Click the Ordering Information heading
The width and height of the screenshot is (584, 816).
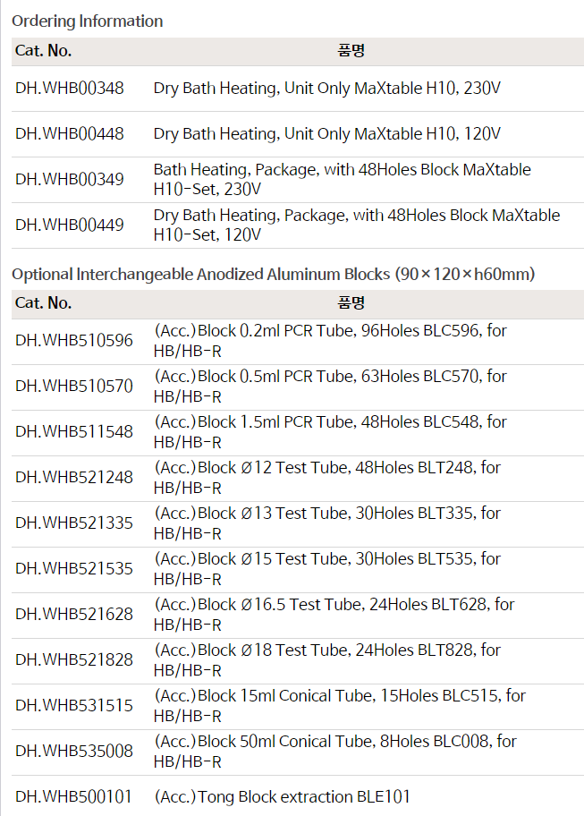(x=88, y=21)
